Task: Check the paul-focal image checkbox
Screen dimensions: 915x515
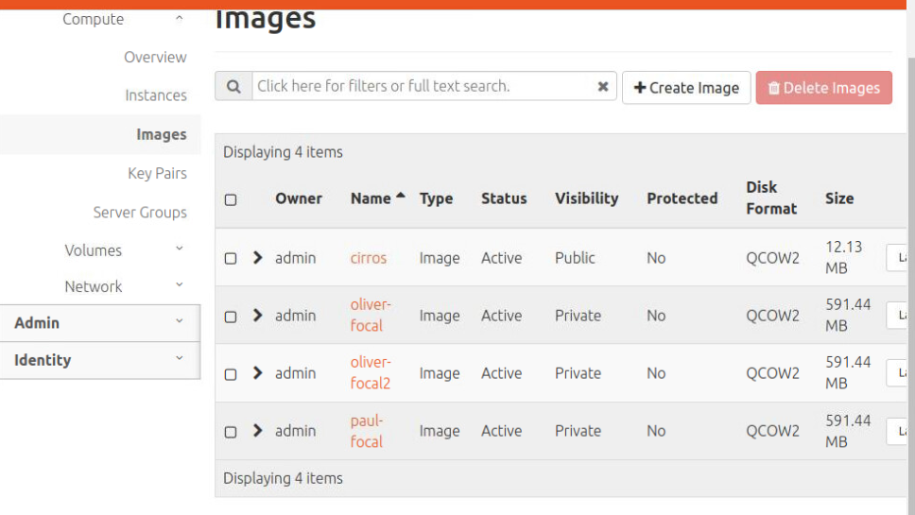Action: point(231,432)
